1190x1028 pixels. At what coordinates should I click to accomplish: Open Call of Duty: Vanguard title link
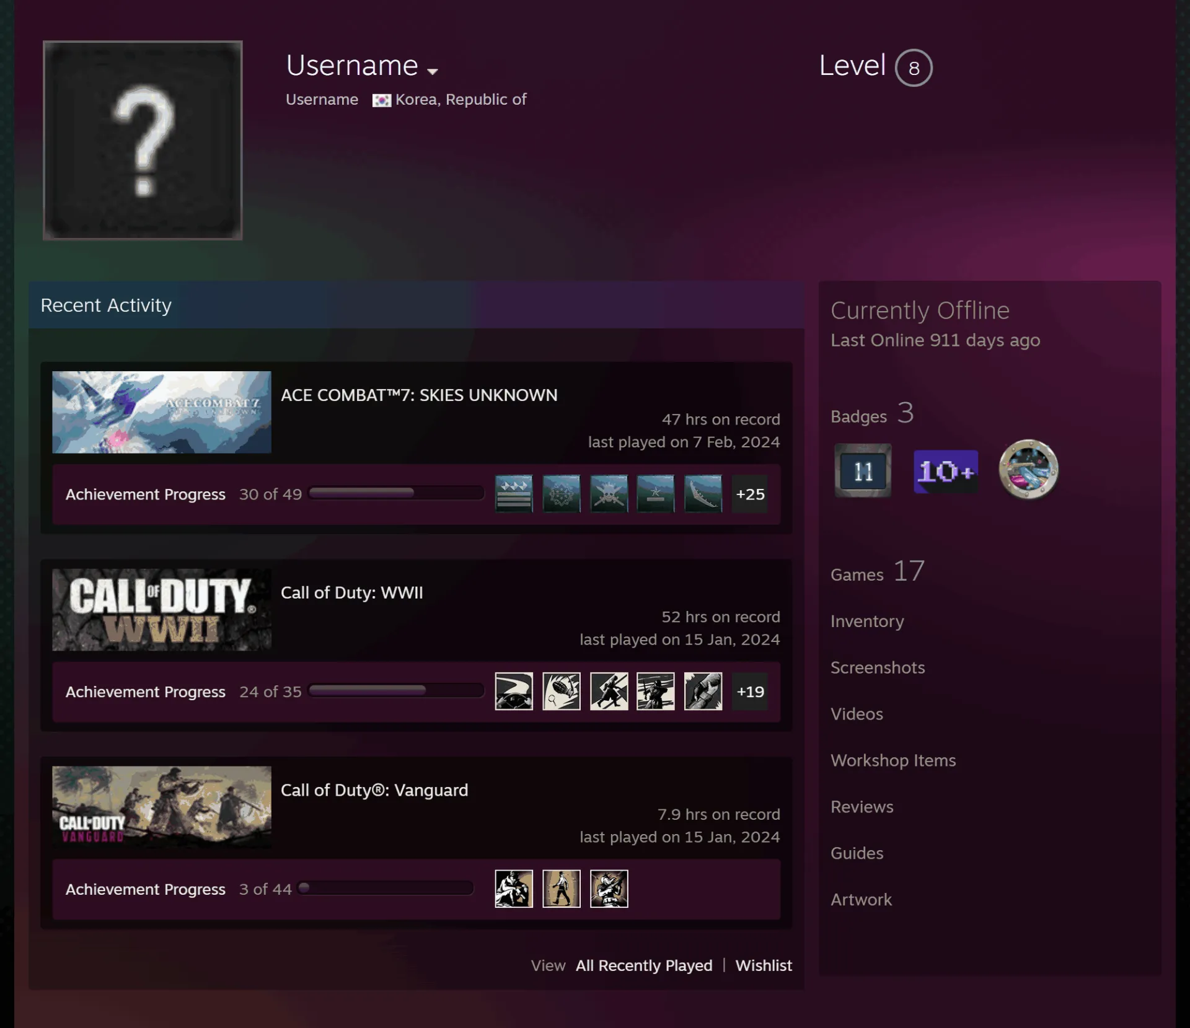tap(374, 790)
